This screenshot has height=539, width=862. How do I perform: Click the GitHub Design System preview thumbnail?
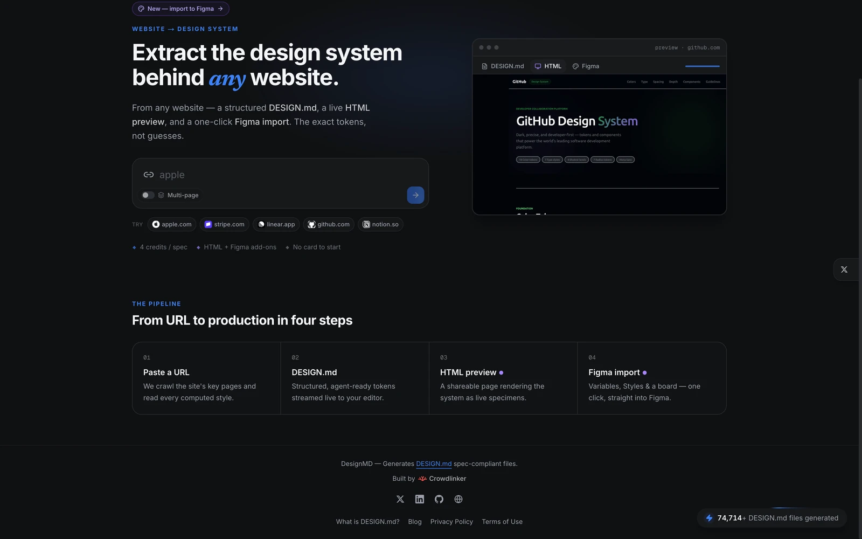click(x=600, y=144)
